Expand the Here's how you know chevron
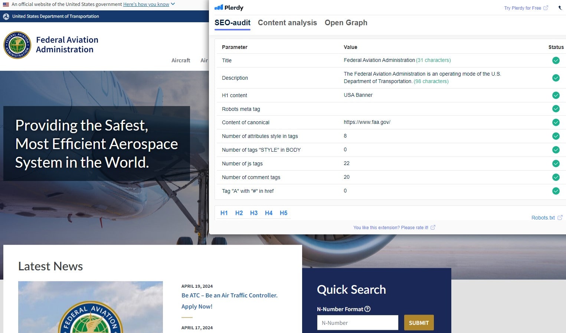 point(173,4)
